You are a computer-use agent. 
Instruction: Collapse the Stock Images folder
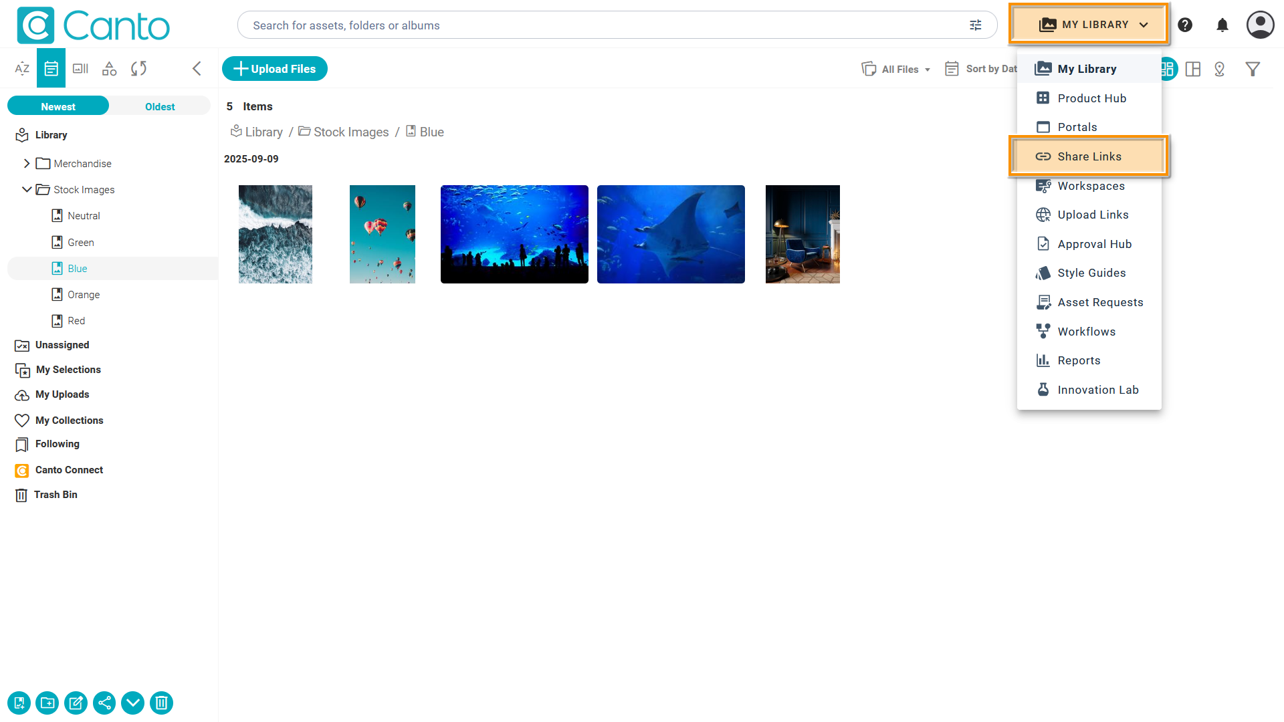[x=27, y=189]
